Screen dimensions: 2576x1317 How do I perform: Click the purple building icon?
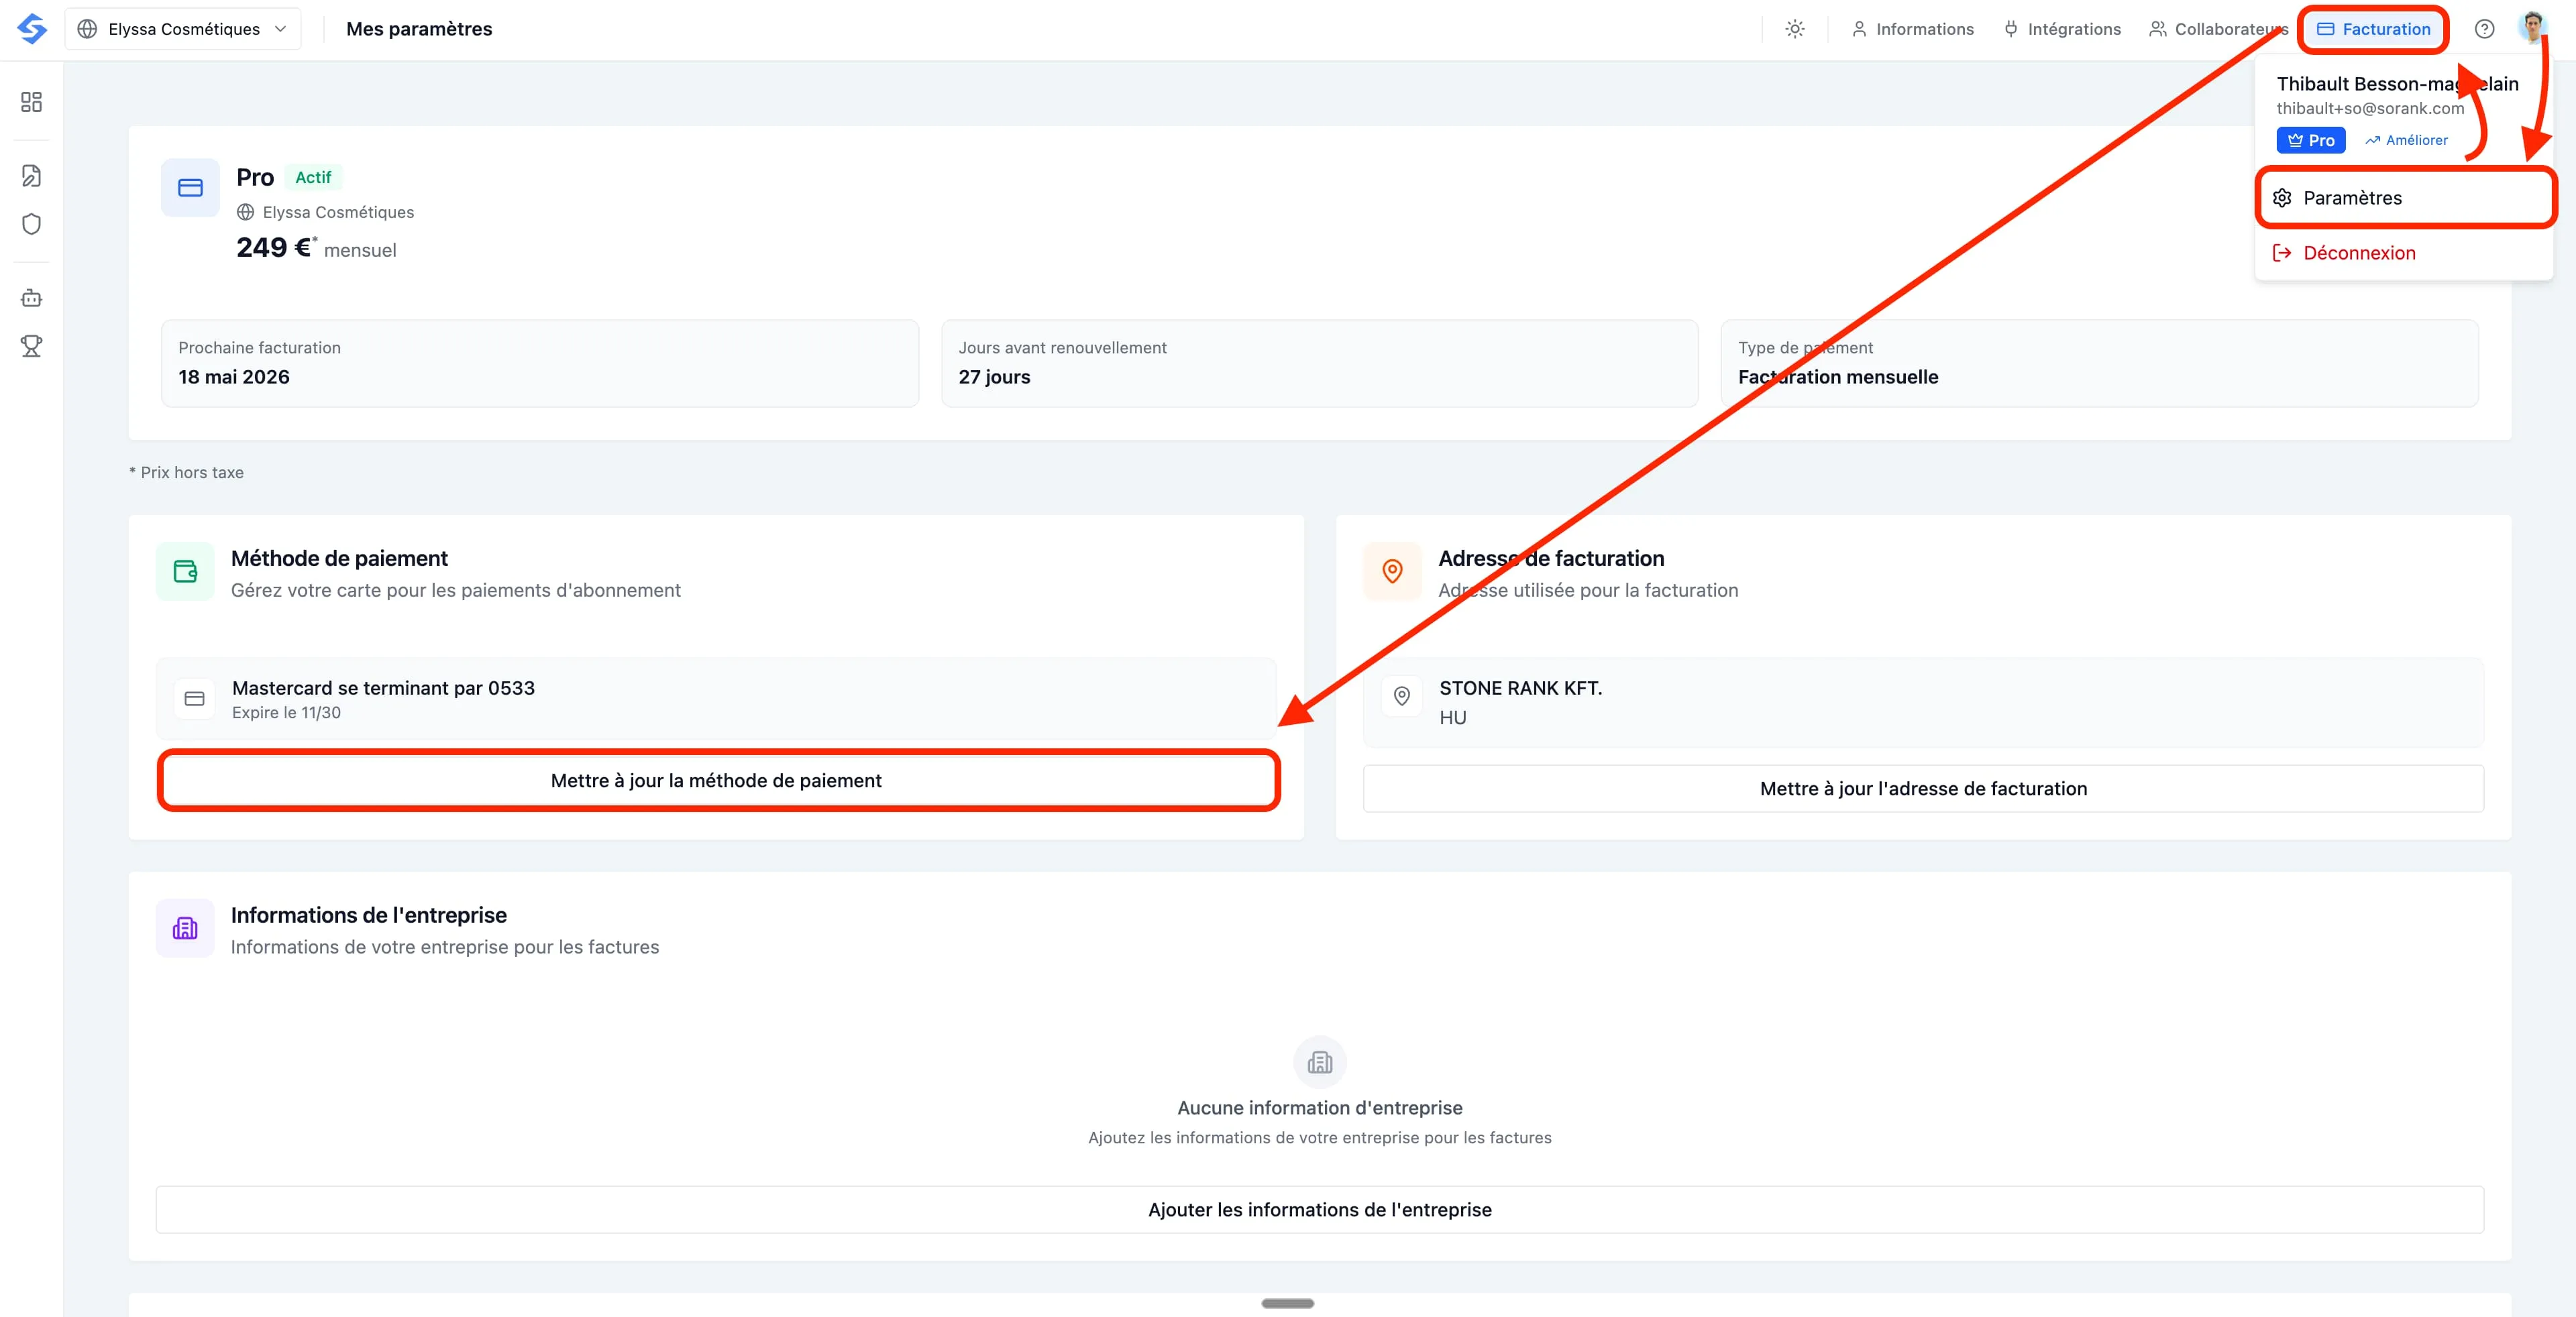[x=185, y=928]
